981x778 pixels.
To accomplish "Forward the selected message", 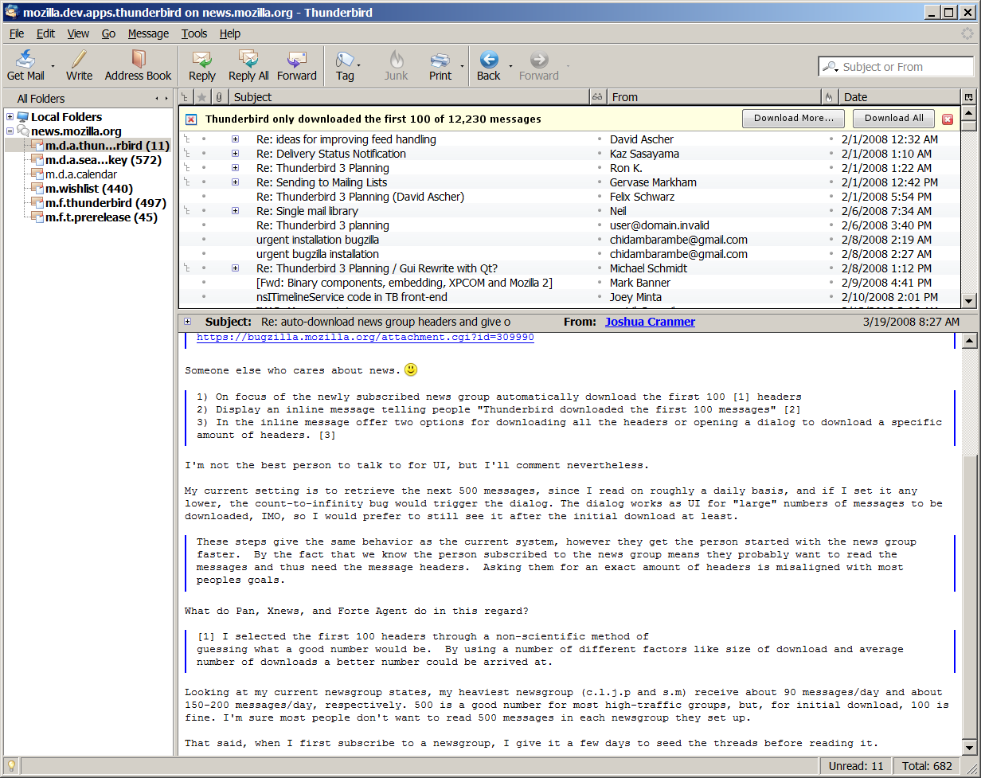I will tap(296, 61).
